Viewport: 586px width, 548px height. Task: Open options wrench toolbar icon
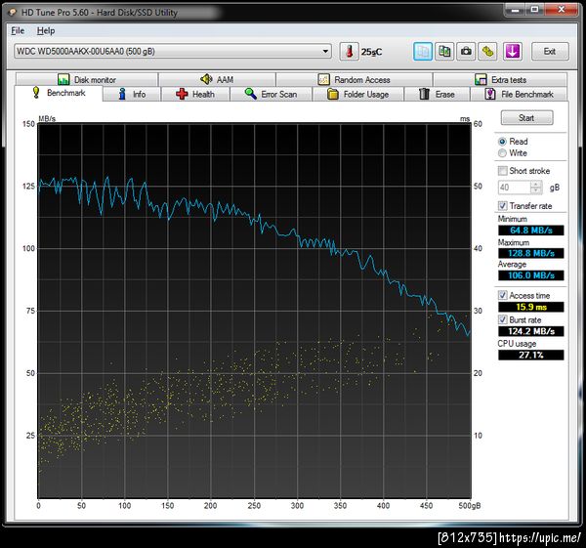pos(487,51)
